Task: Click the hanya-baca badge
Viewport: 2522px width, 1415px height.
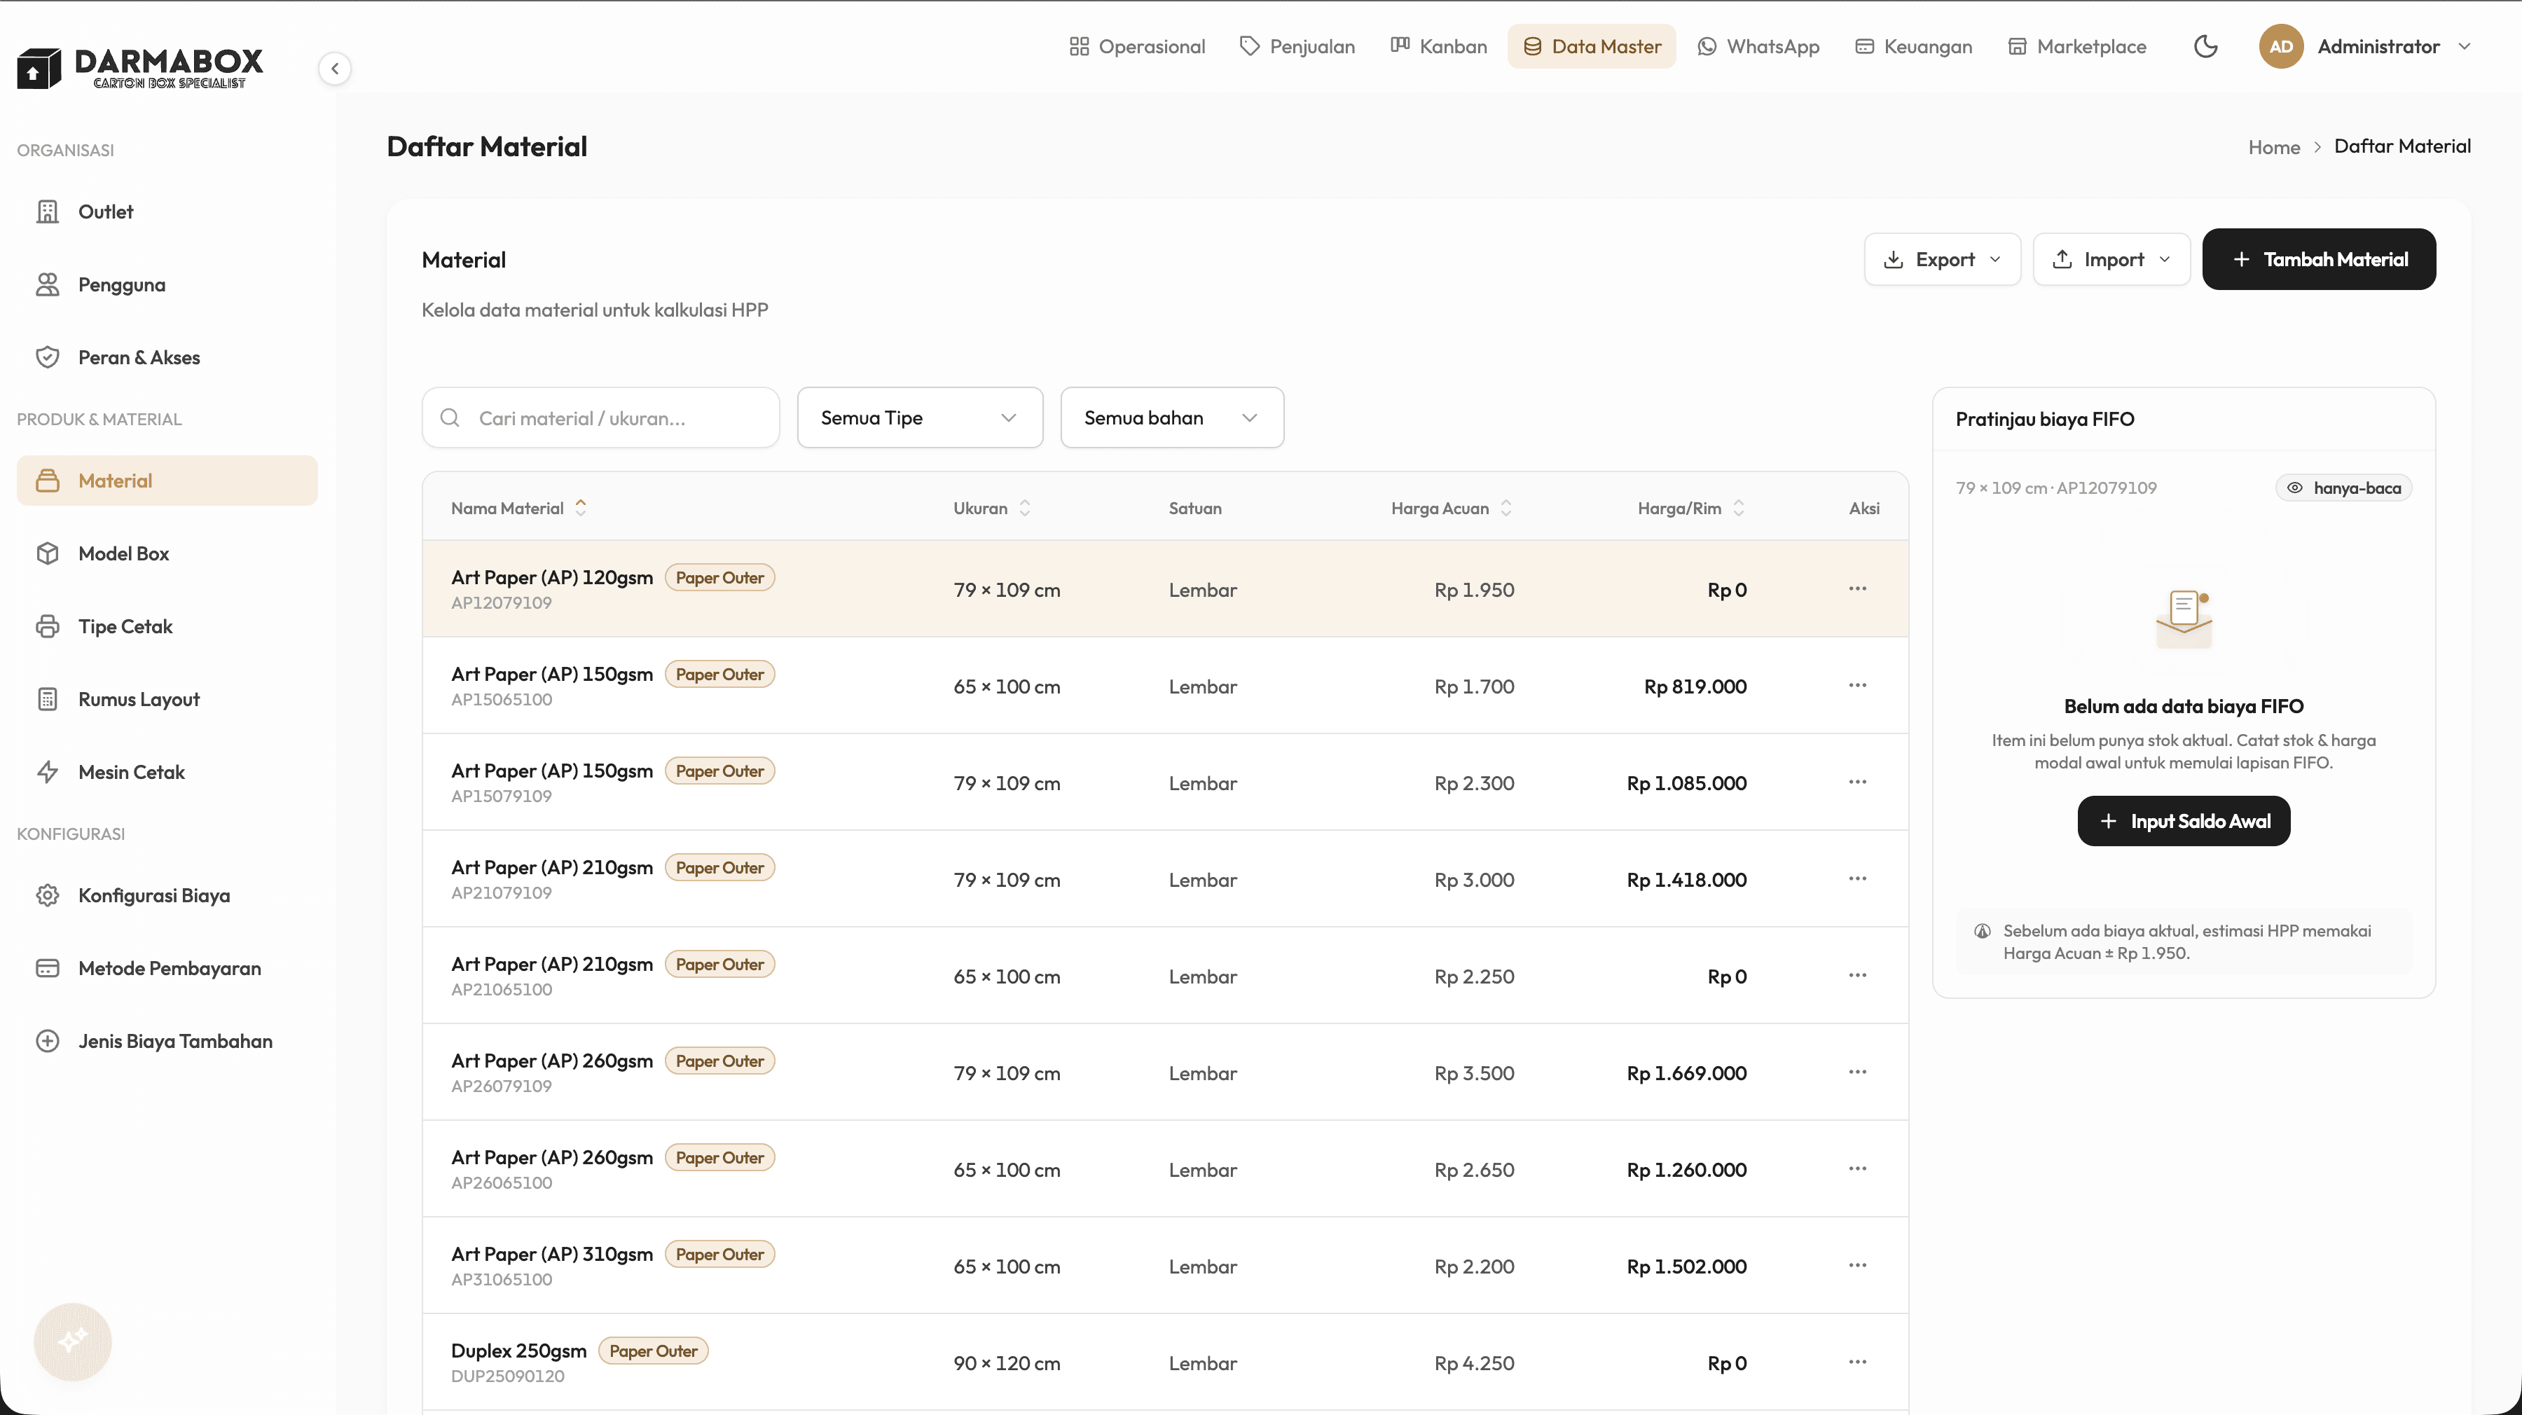Action: (2343, 488)
